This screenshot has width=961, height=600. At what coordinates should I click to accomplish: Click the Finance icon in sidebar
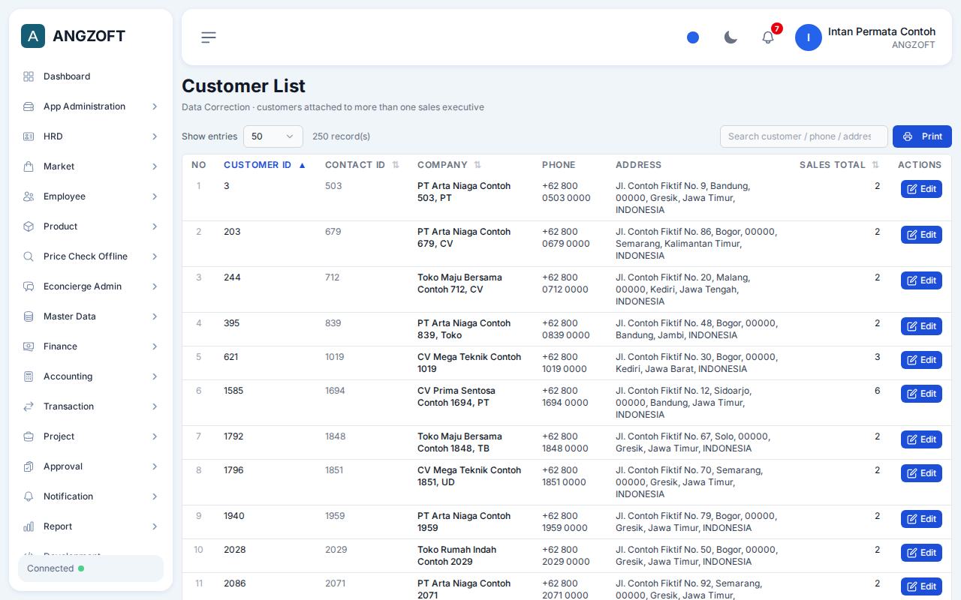click(29, 346)
